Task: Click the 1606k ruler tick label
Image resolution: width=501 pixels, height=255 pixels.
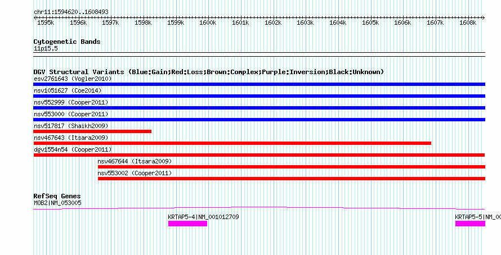Action: [403, 23]
